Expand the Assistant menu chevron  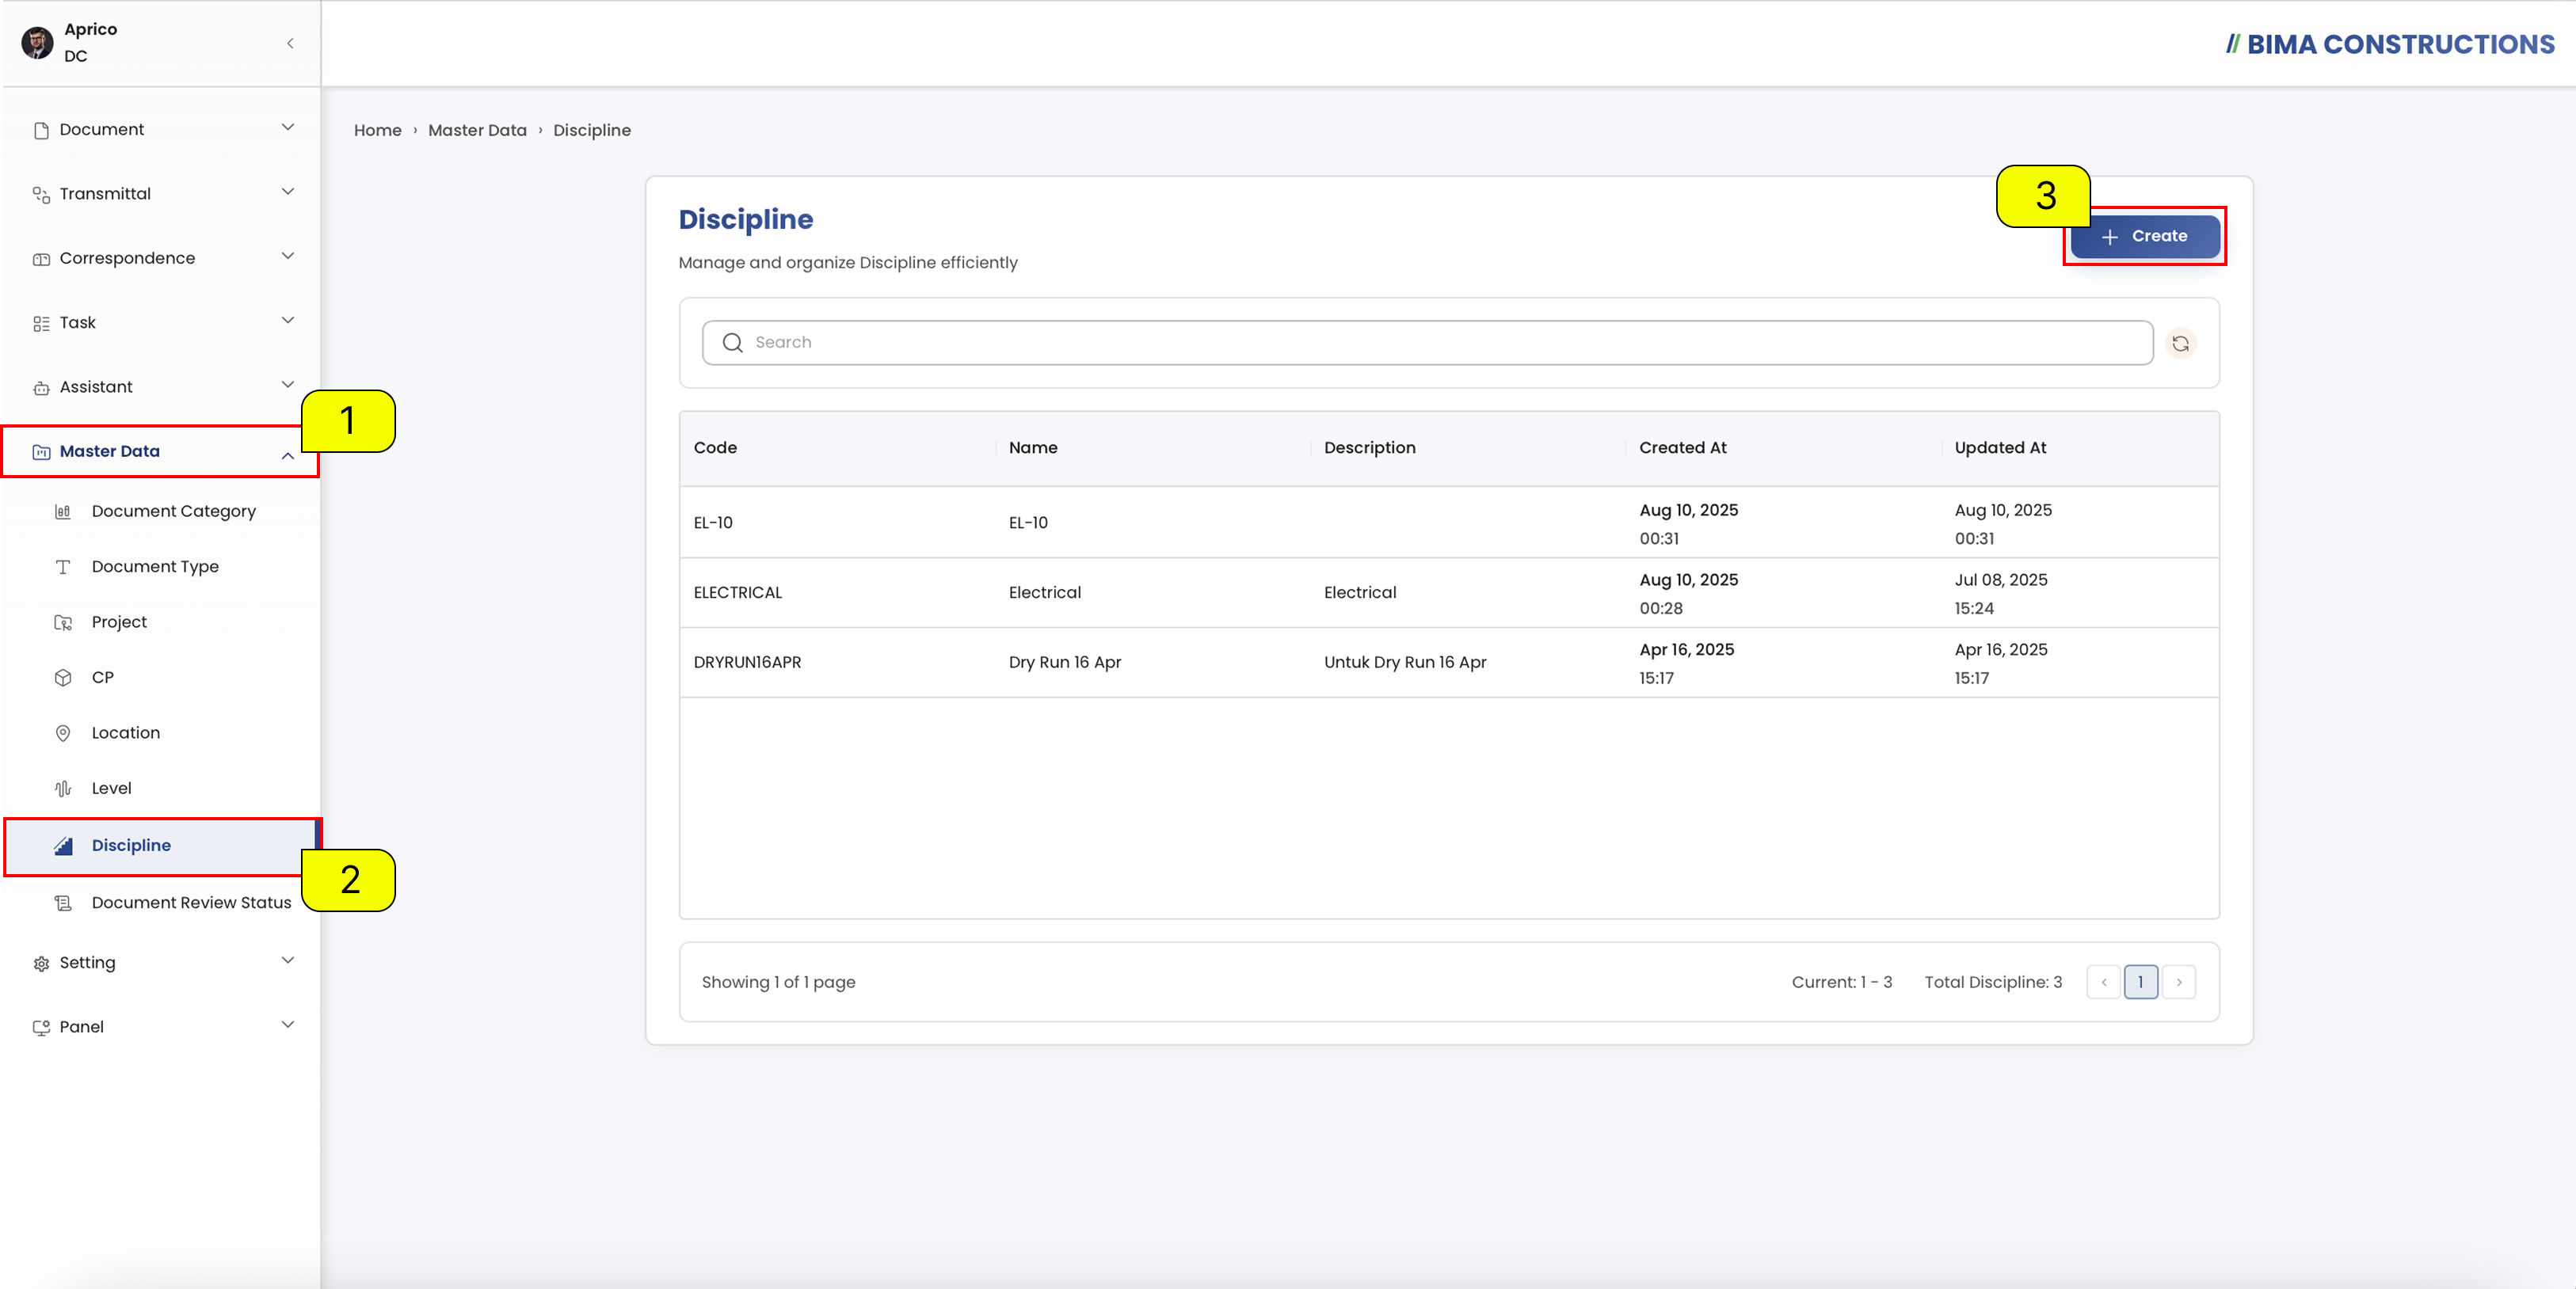288,385
